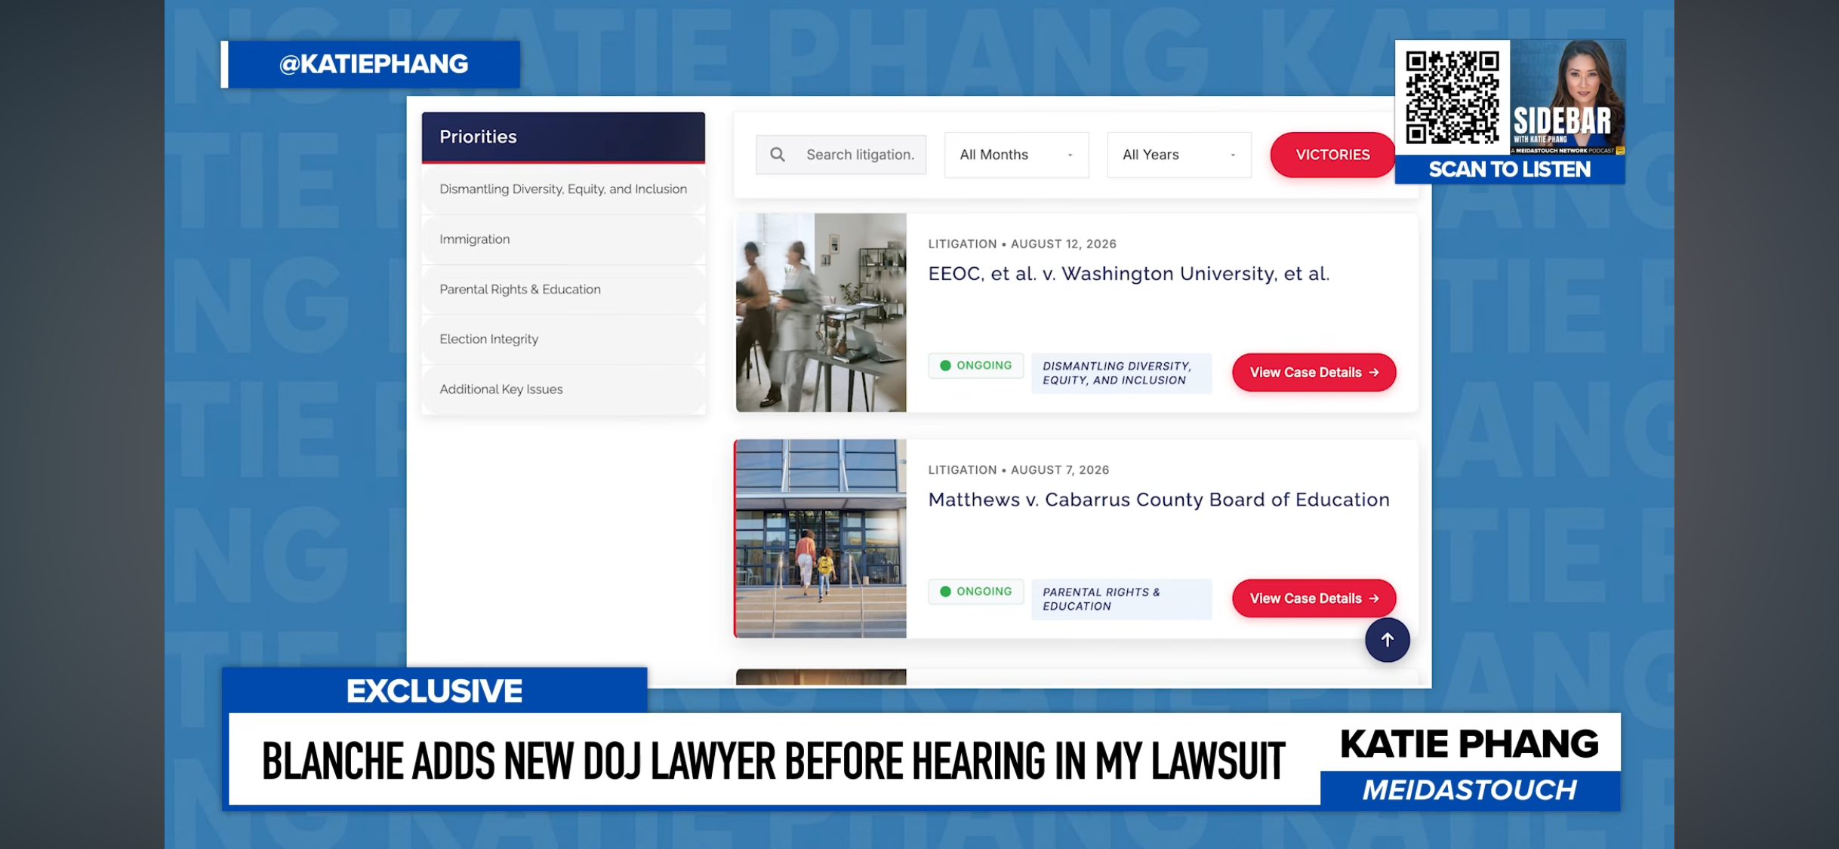Select the Election Integrity priority

coord(563,340)
